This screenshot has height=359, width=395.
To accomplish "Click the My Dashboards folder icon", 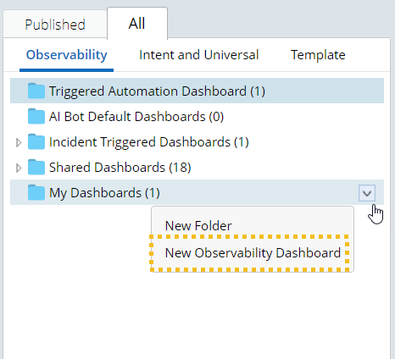I will 36,192.
